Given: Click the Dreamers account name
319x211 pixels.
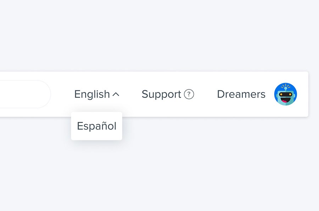Looking at the screenshot, I should pos(241,94).
